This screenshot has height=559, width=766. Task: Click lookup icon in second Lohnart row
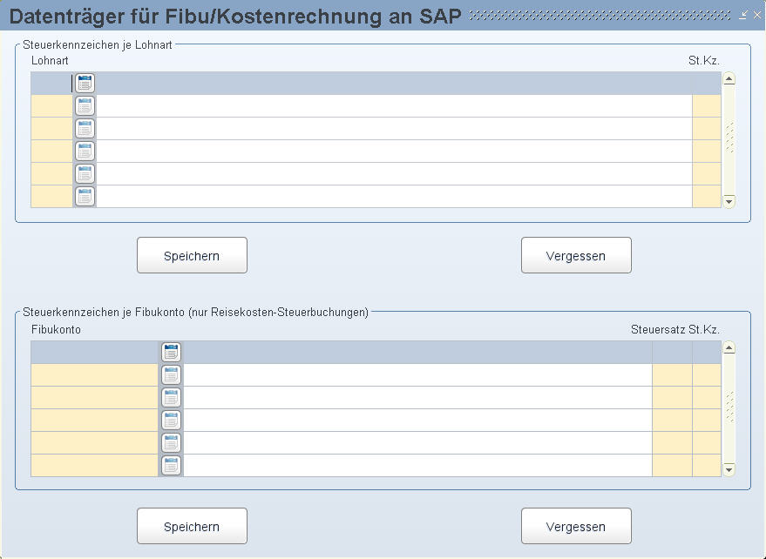coord(85,106)
